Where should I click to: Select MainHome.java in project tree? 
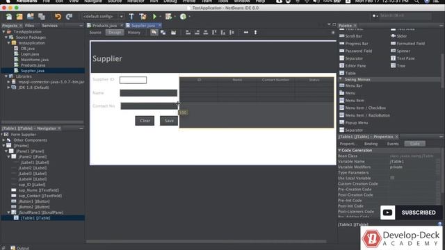35,60
